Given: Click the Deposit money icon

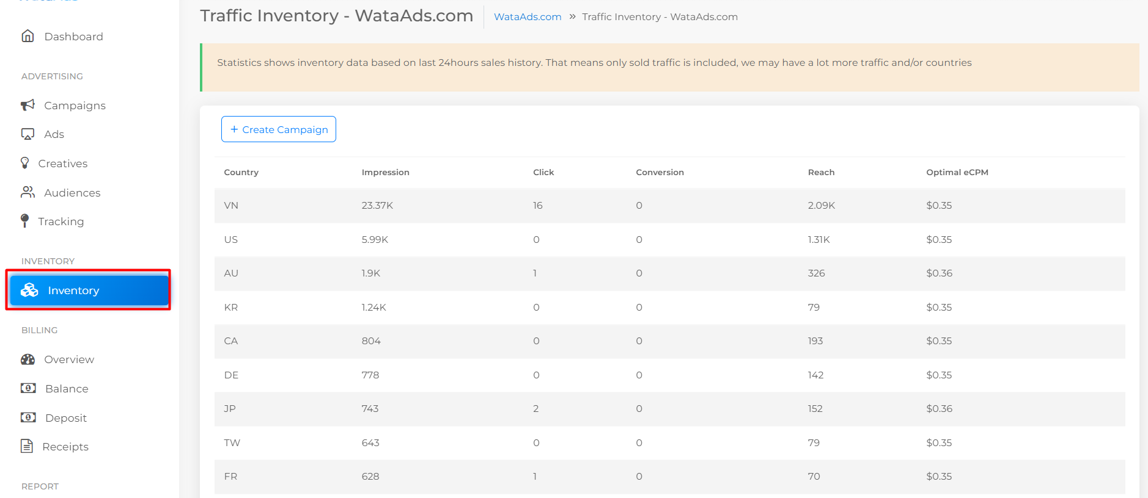Looking at the screenshot, I should [x=28, y=417].
